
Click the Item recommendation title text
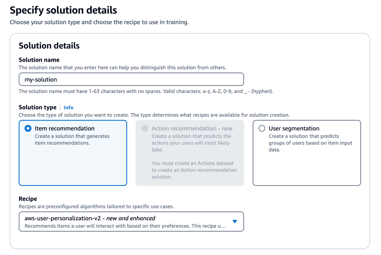pos(65,129)
